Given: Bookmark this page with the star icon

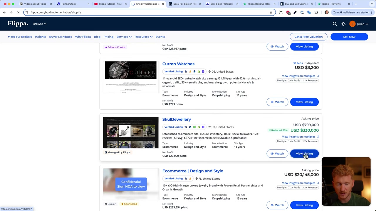Looking at the screenshot, I should click(x=271, y=12).
